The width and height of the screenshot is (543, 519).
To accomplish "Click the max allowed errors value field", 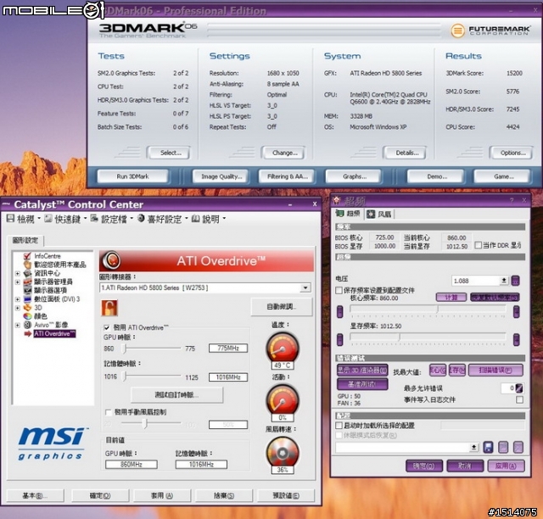I will 508,388.
